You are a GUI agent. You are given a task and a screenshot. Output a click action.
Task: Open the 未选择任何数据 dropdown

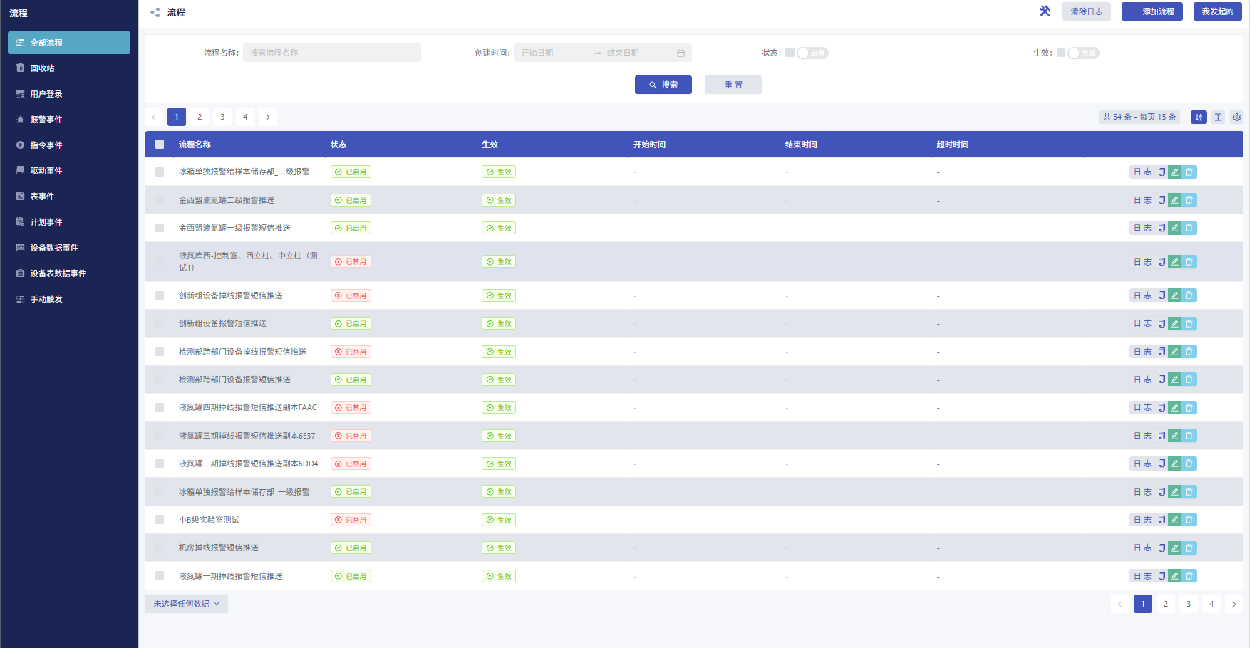click(x=187, y=604)
